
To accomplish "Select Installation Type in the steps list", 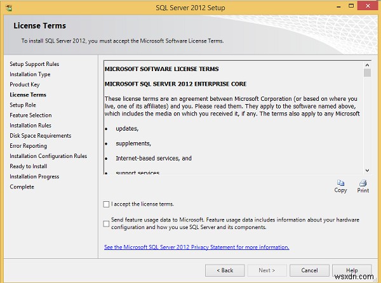I will pyautogui.click(x=30, y=74).
